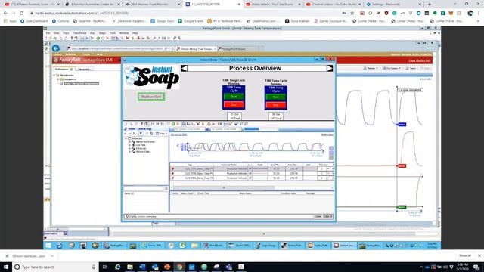Start the first temp cycle (left panel)
The width and height of the screenshot is (484, 272).
point(234,97)
